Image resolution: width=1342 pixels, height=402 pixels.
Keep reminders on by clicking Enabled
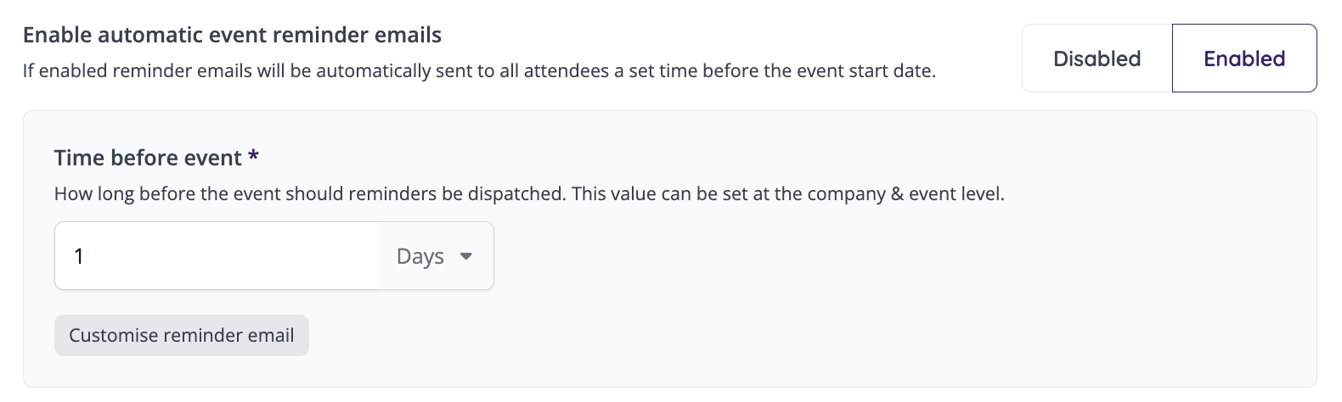coord(1244,59)
